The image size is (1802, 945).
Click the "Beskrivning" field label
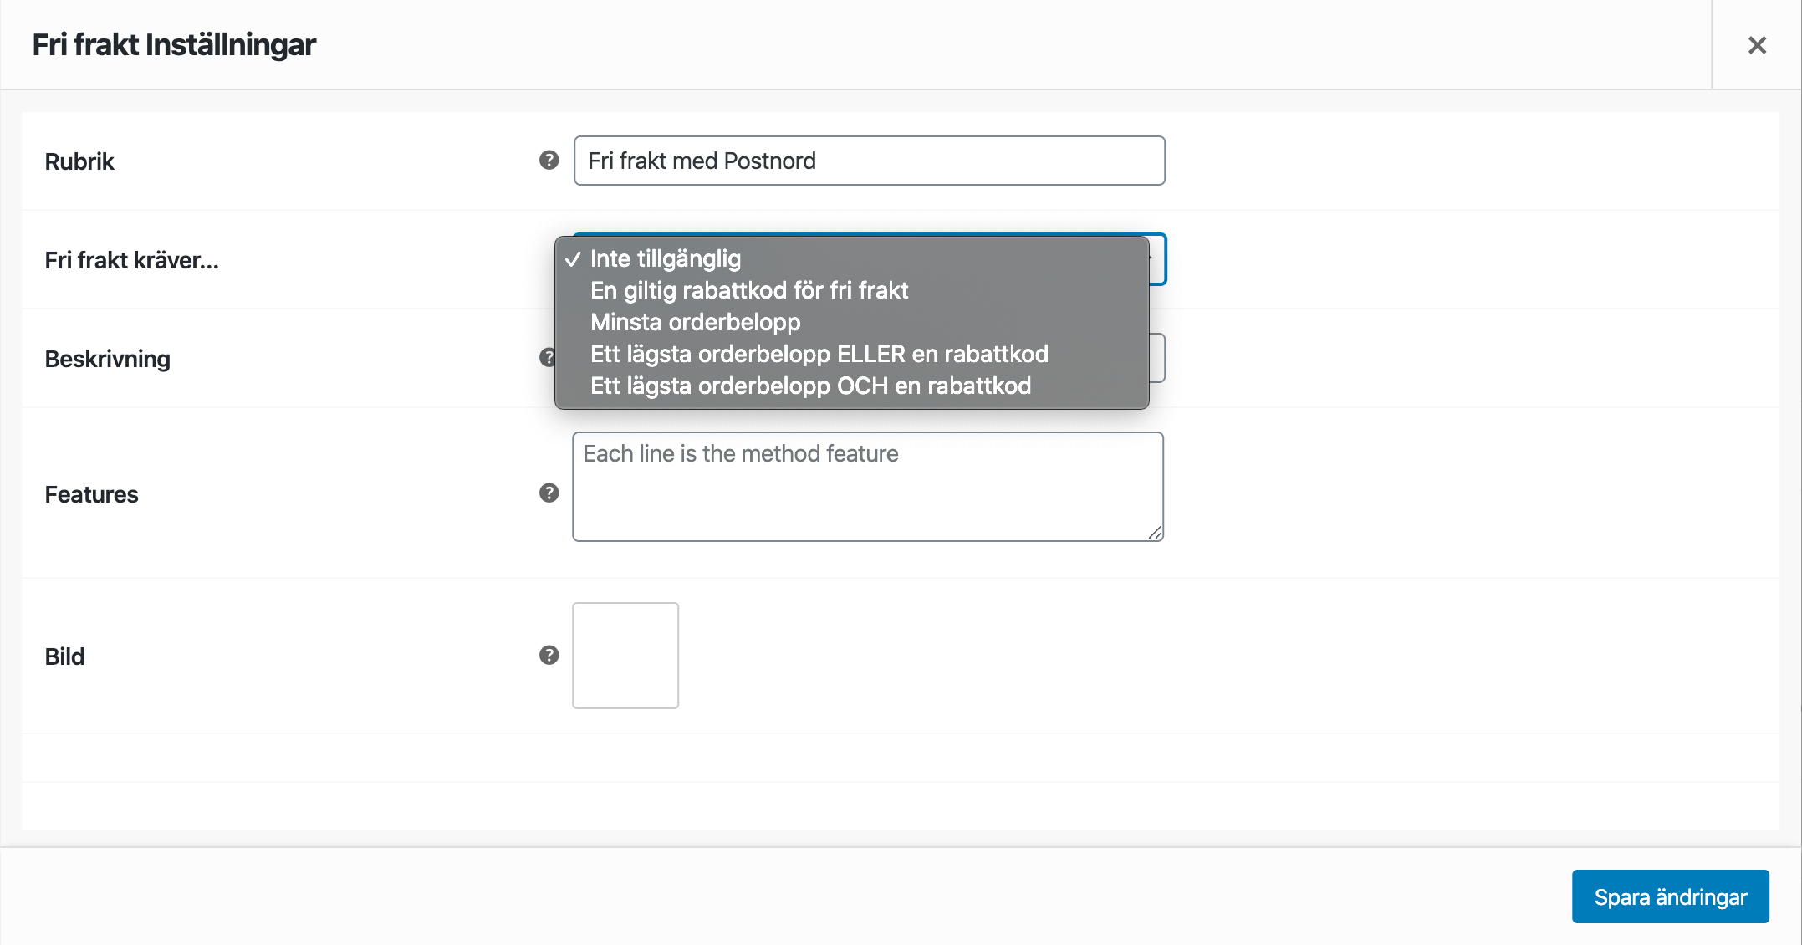pyautogui.click(x=107, y=359)
